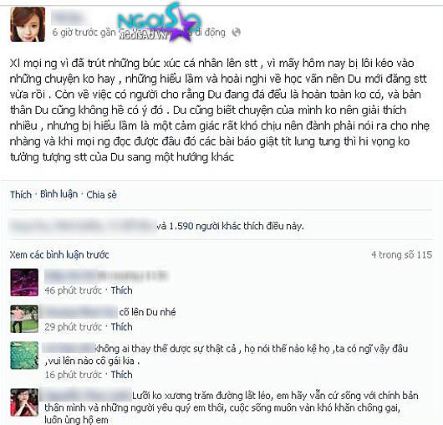Share the post via Chia sẻ
Image resolution: width=443 pixels, height=425 pixels.
point(101,195)
